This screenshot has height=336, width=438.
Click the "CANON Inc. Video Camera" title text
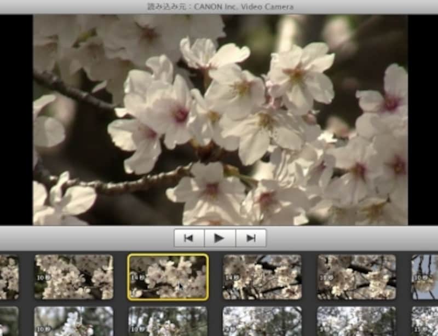pos(244,7)
